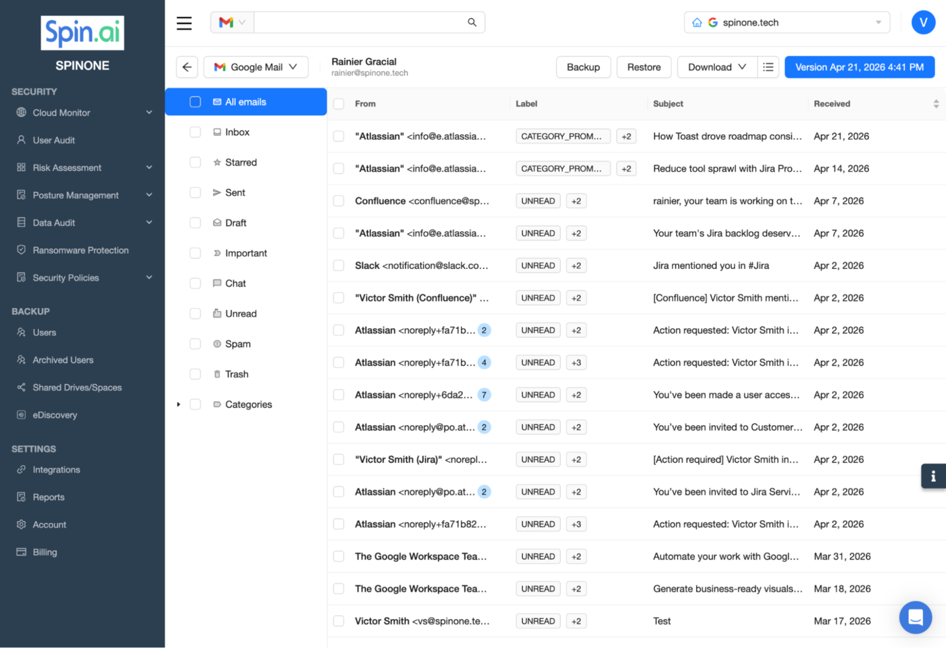Click the Ransomware Protection shield icon
The image size is (946, 648).
pyautogui.click(x=21, y=250)
